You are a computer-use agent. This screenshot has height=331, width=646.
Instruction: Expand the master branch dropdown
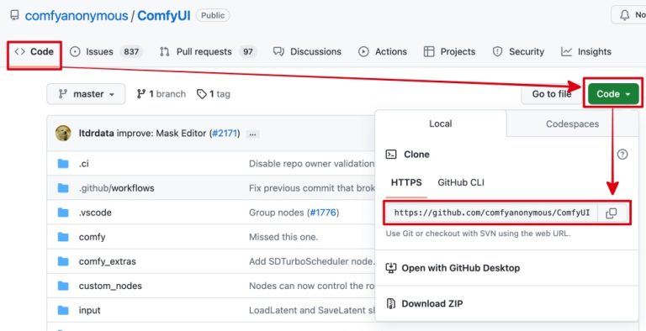coord(86,94)
